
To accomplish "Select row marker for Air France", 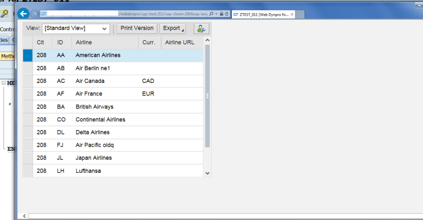I will (x=28, y=94).
